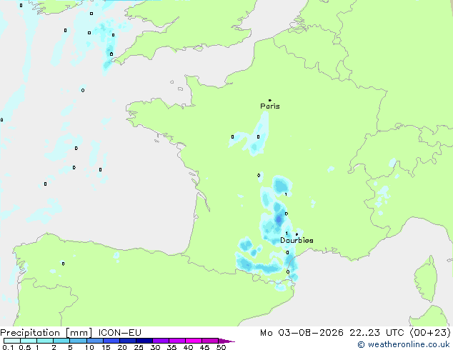Click the '25' legend scale value
Image resolution: width=453 pixels, height=350 pixels.
(x=139, y=347)
